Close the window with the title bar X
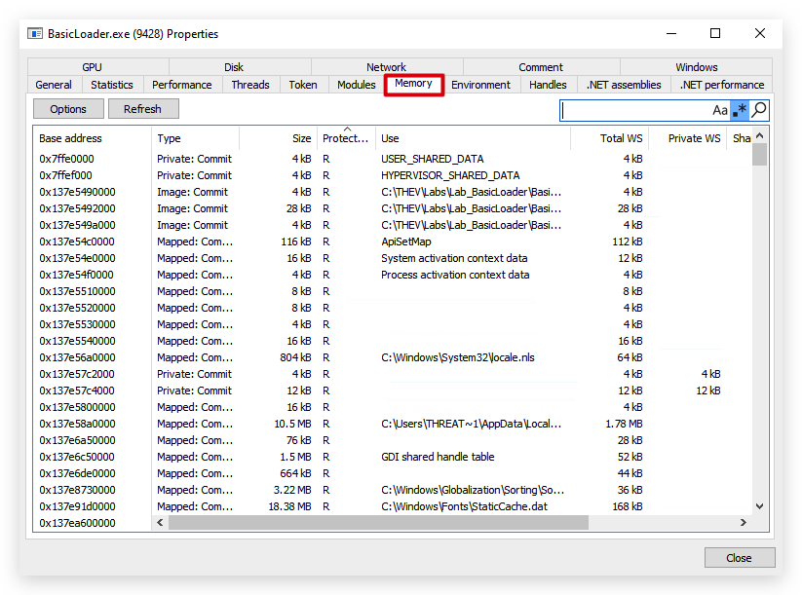Viewport: 802px width, 595px height. [759, 34]
